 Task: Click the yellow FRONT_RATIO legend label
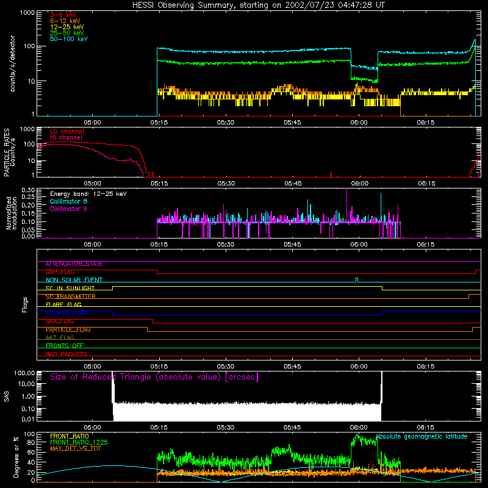click(x=70, y=436)
